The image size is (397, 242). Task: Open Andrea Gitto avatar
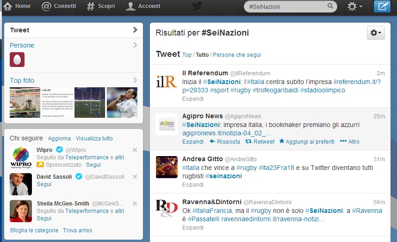click(167, 167)
